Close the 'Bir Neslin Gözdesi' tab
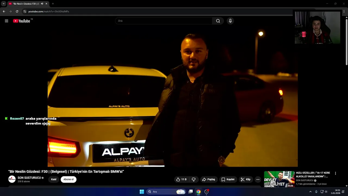Screen dimensions: 348x196 tap(46, 4)
